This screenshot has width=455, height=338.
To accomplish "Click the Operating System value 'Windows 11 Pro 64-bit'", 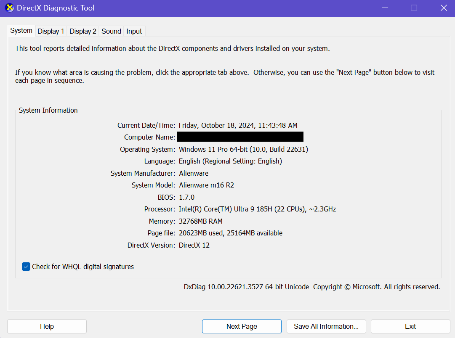I will click(x=213, y=149).
